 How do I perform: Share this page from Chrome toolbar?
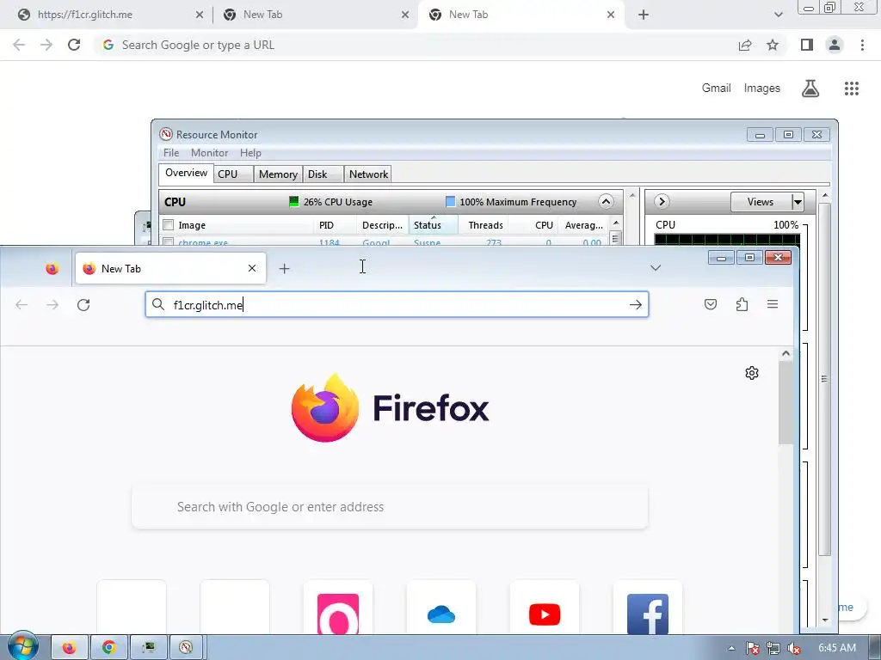(x=745, y=45)
